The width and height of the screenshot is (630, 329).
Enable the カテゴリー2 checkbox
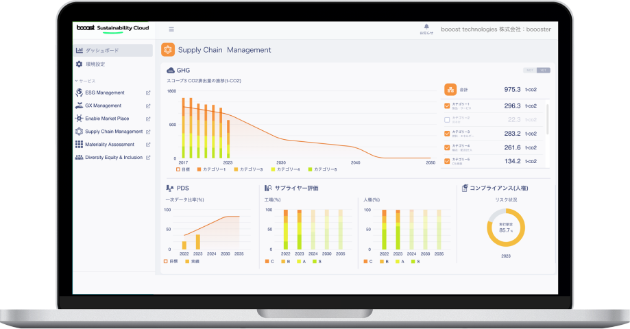[x=447, y=119]
